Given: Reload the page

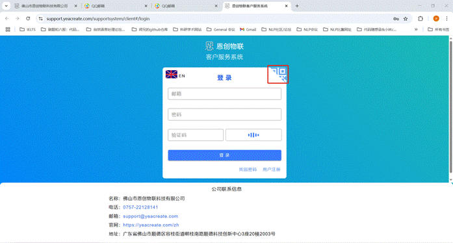Looking at the screenshot, I should click(28, 18).
